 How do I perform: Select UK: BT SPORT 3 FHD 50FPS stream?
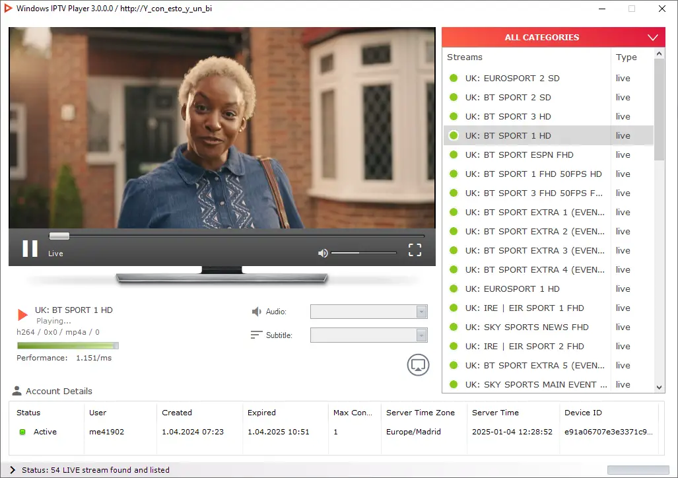point(549,193)
